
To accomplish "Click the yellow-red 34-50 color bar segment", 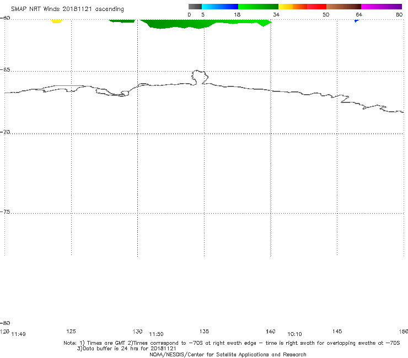I will 302,7.
